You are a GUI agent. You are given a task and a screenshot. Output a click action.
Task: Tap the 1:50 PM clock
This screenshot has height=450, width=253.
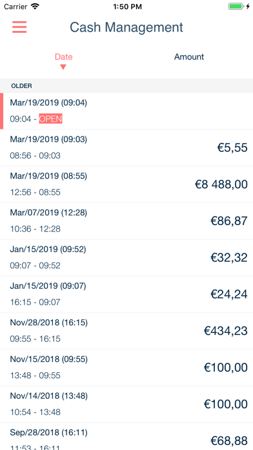coord(128,6)
